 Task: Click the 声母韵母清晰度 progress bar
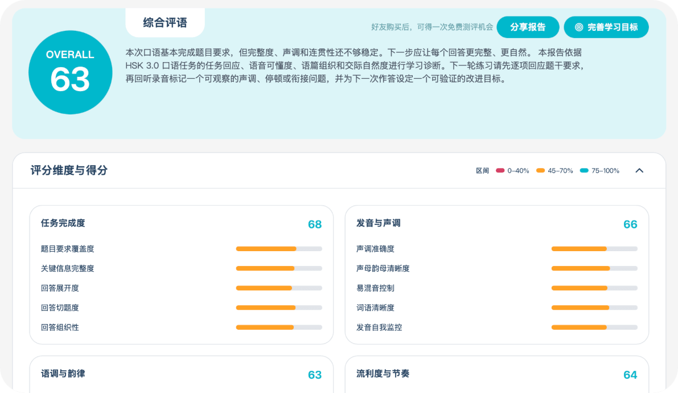click(594, 268)
